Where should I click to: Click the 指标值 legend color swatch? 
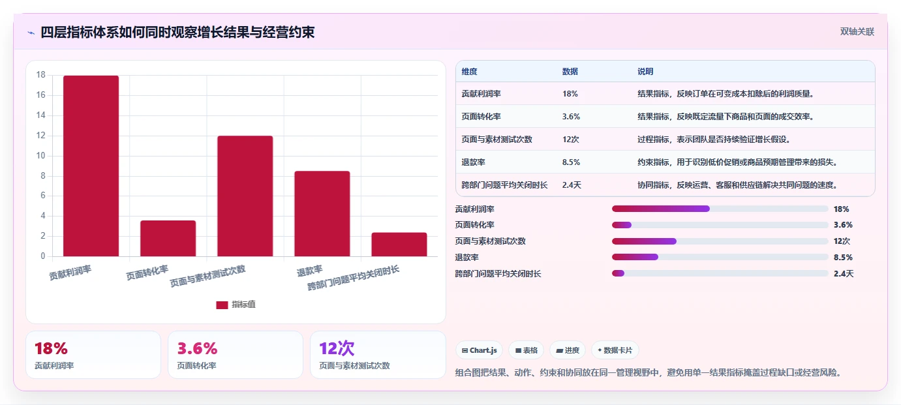click(222, 305)
